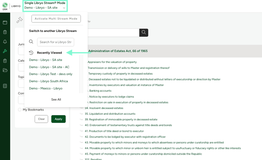262x160 pixels.
Task: Open 40. Endorsement of testamentary trusts section
Action: (128, 125)
